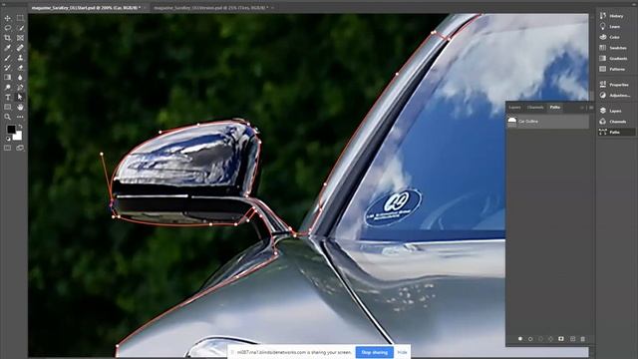Screen dimensions: 638x359
Task: Select the Pen tool
Action: pos(20,87)
